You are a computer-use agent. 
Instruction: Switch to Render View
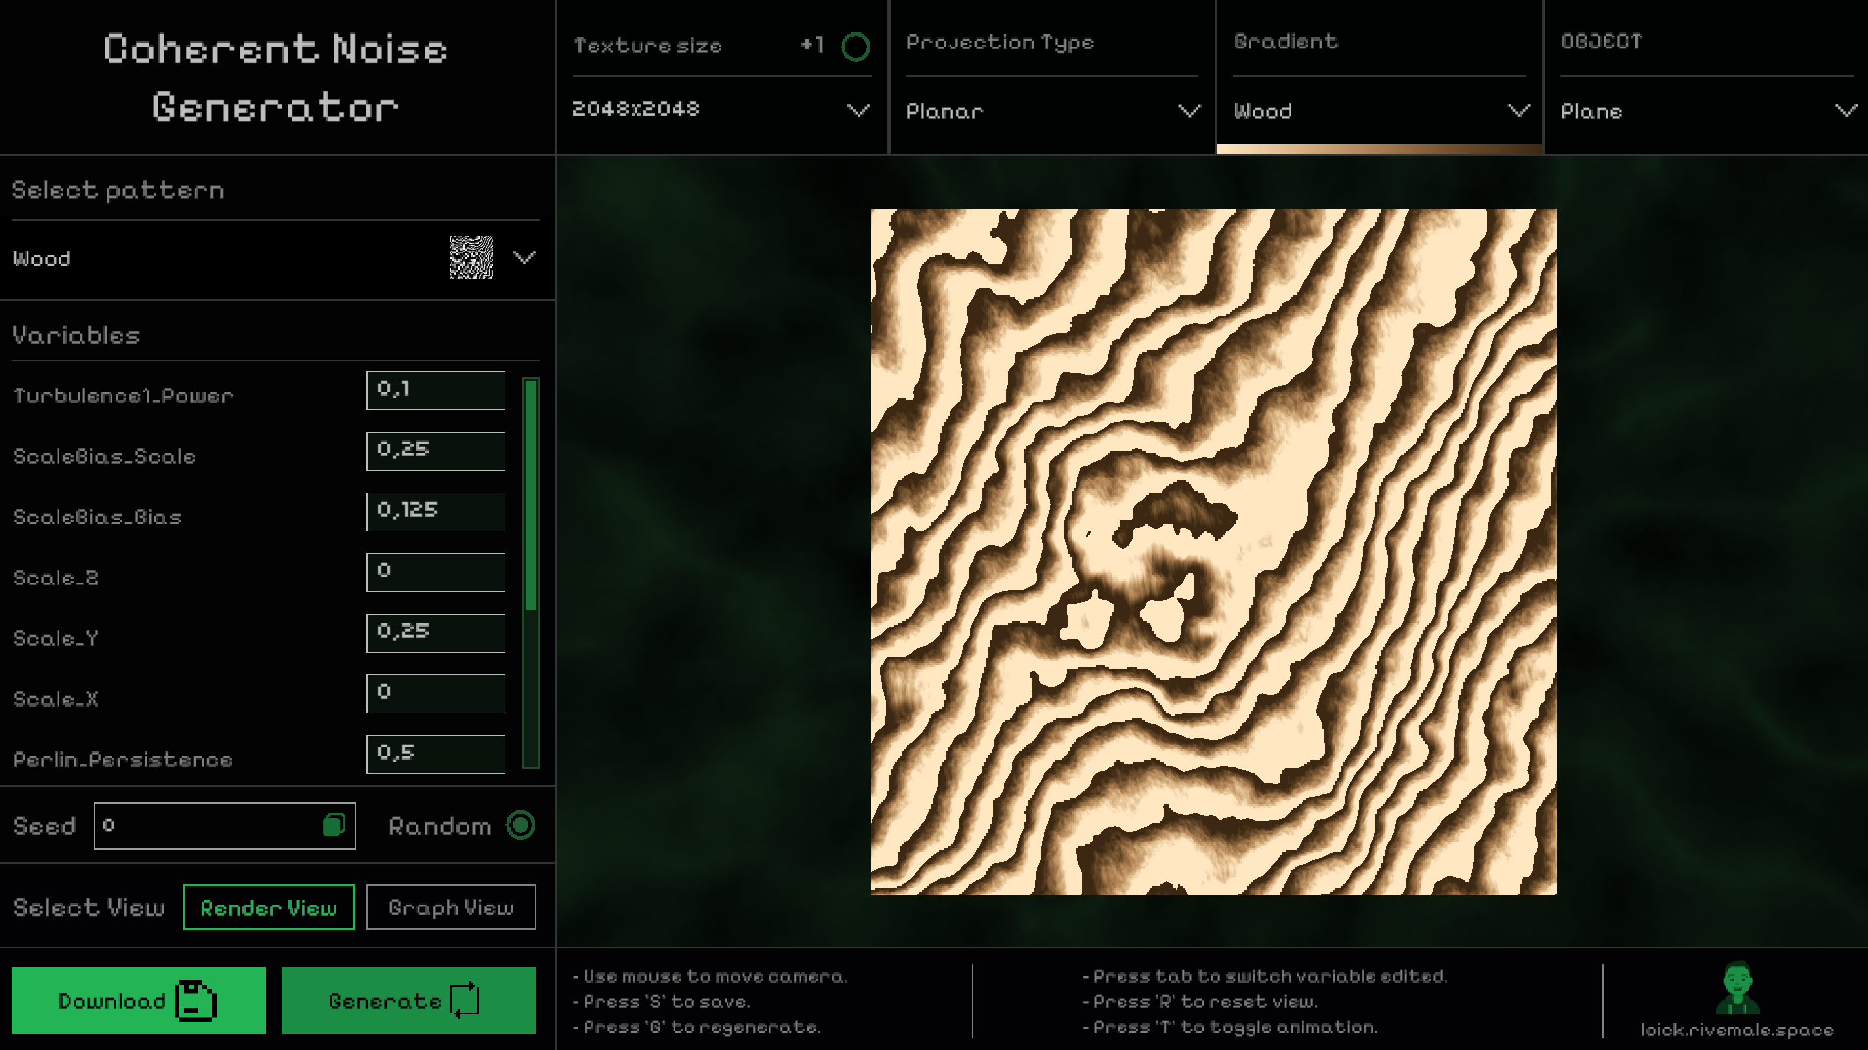pos(268,907)
